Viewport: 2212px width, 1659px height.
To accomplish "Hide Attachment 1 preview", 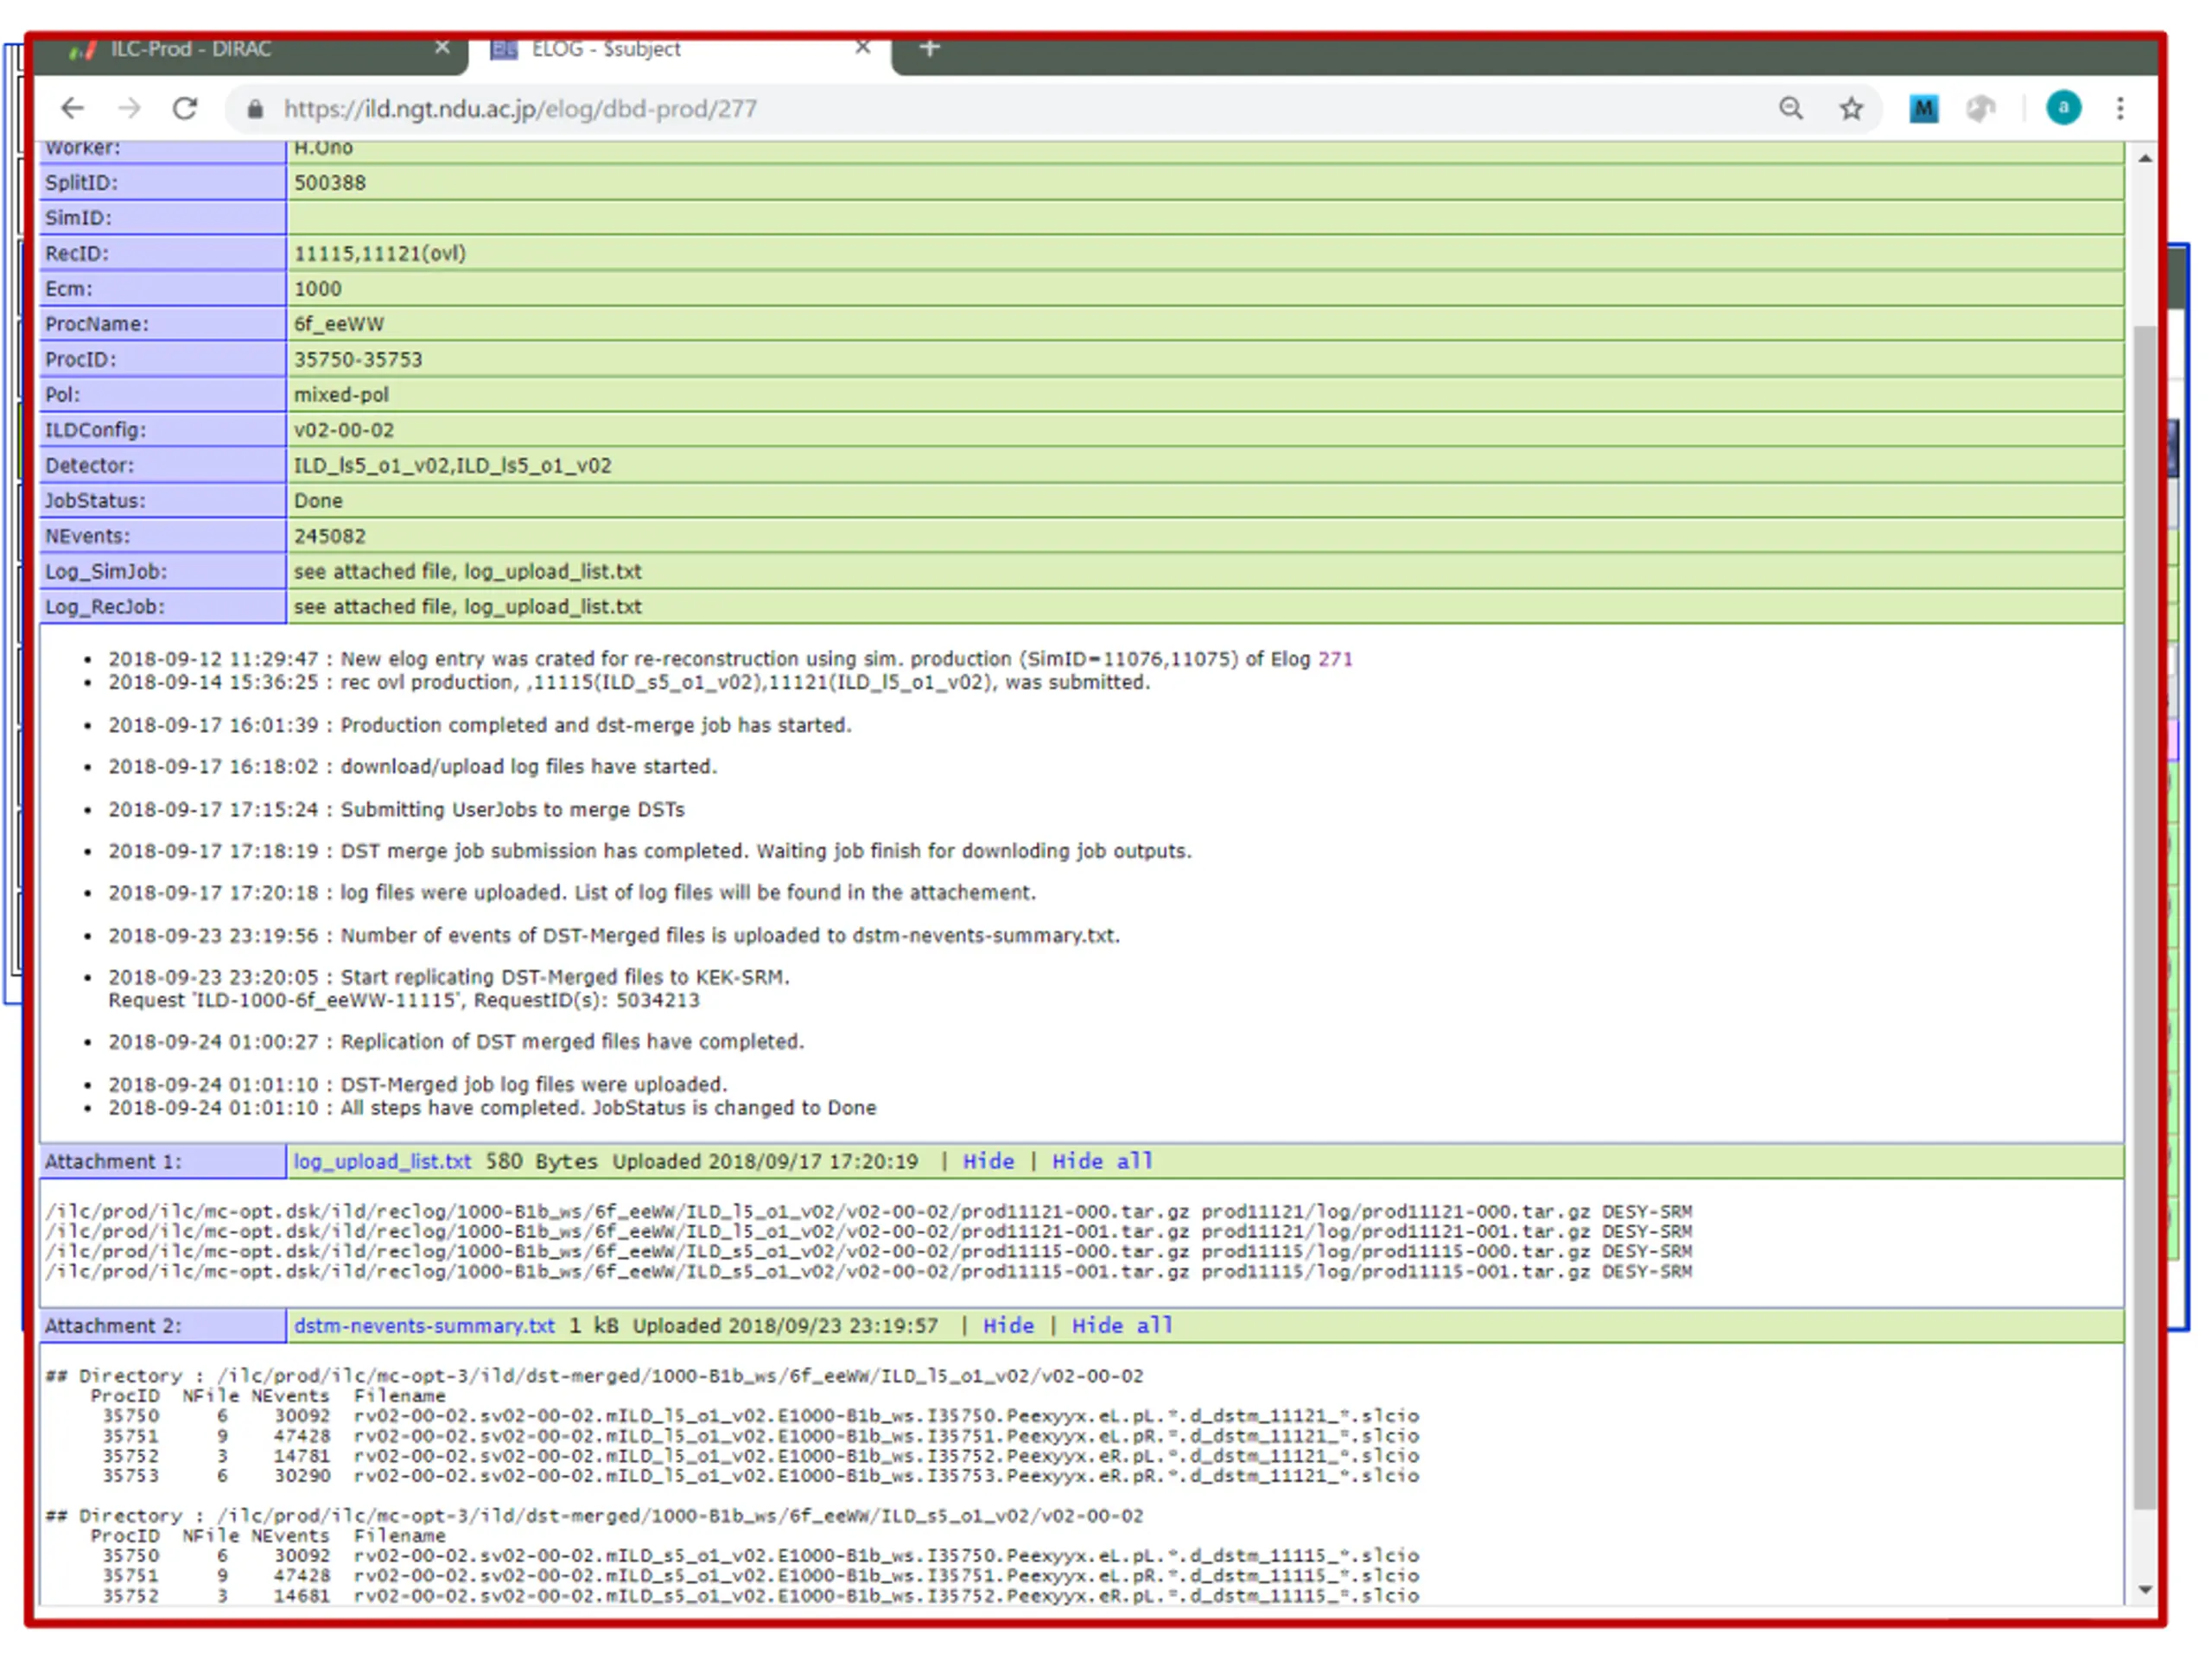I will (988, 1161).
